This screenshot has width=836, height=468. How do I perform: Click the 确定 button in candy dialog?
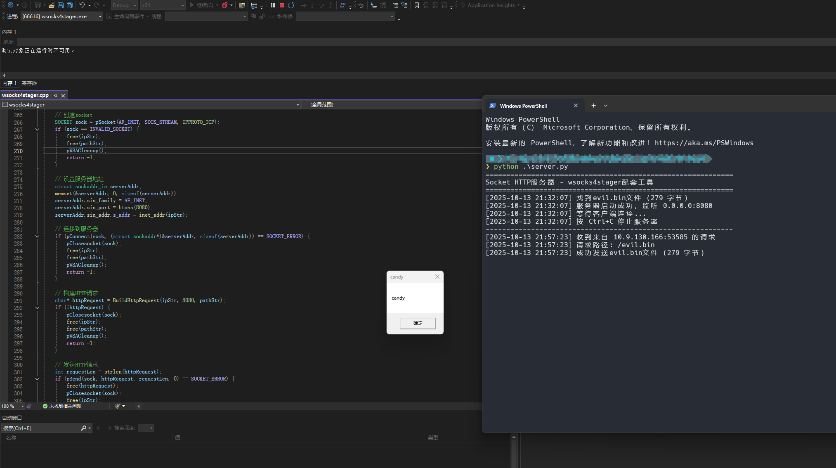418,323
